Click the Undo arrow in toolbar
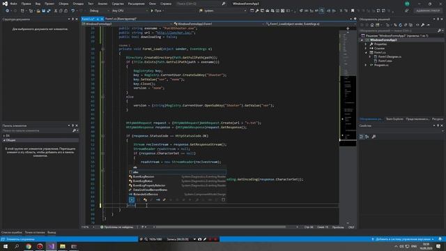The height and width of the screenshot is (251, 446). pos(72,11)
